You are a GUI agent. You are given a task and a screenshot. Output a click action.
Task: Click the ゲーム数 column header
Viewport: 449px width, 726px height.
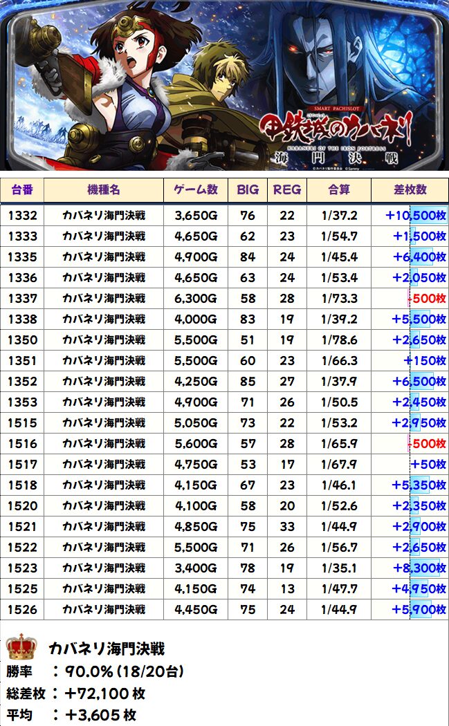click(x=196, y=190)
